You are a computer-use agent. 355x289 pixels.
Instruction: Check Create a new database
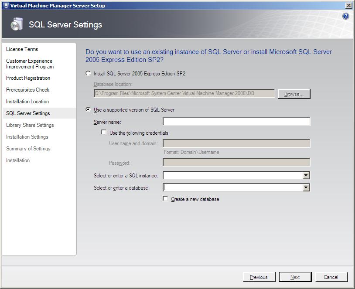(x=165, y=199)
